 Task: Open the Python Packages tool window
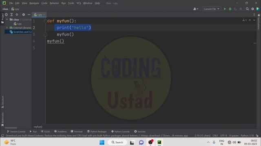[x=97, y=131]
